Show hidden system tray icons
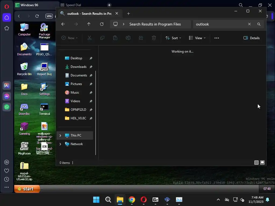 click(x=218, y=200)
